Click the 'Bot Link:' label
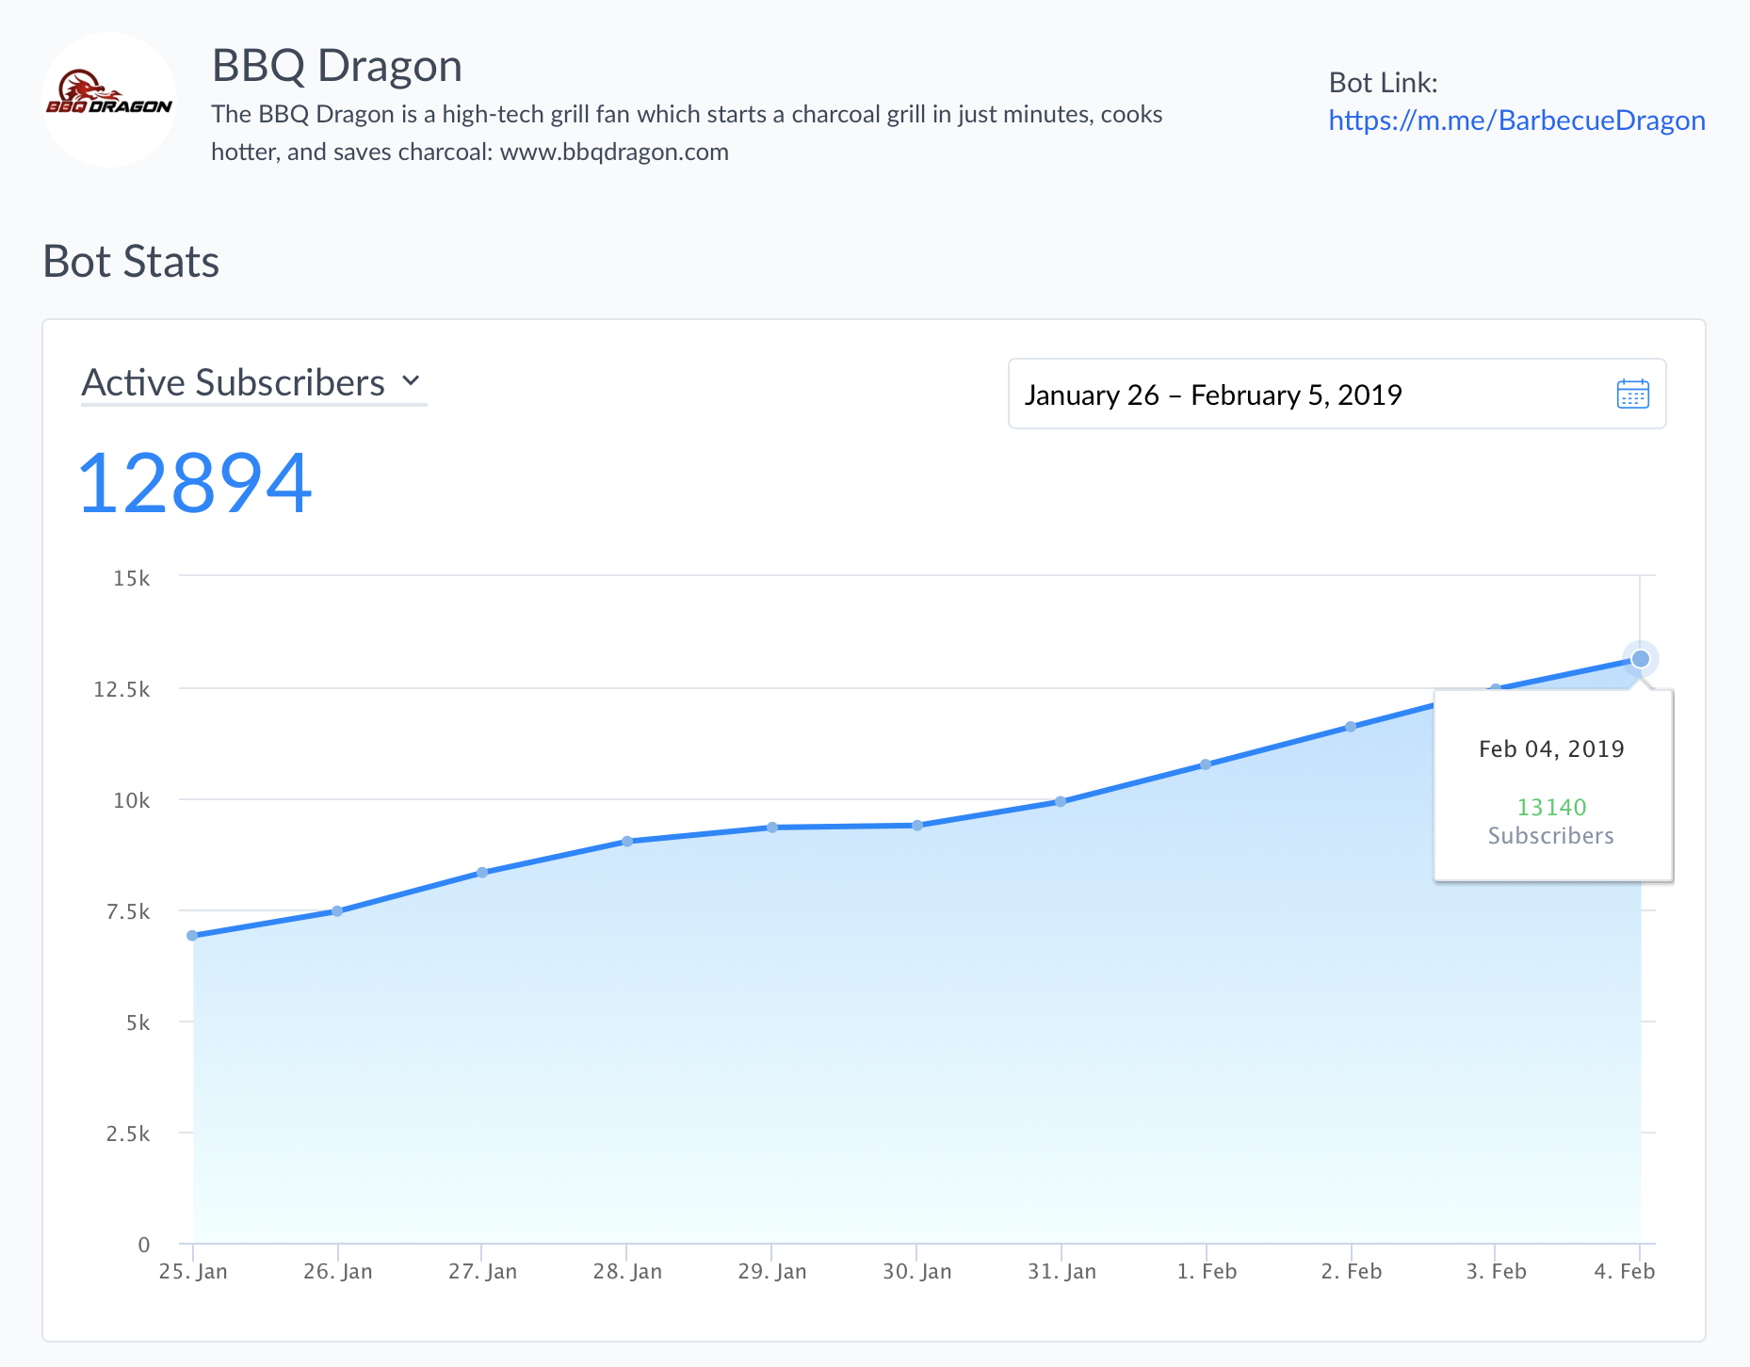Image resolution: width=1750 pixels, height=1367 pixels. tap(1383, 83)
